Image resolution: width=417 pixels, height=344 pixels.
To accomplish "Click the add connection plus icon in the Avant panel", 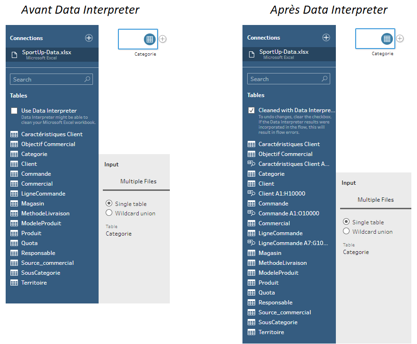I will point(89,38).
